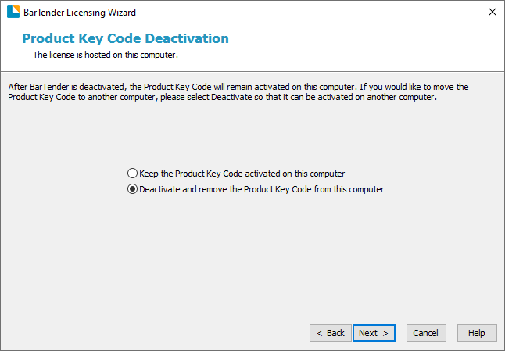The height and width of the screenshot is (351, 505).
Task: Click the BarTender icon in title bar
Action: [11, 12]
